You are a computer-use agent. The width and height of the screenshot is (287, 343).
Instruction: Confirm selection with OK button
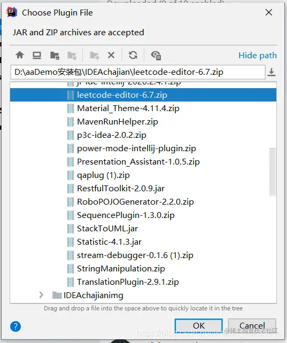point(199,326)
